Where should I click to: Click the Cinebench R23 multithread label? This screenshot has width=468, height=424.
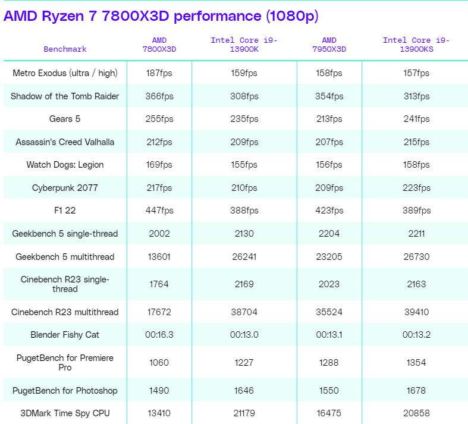pyautogui.click(x=65, y=312)
